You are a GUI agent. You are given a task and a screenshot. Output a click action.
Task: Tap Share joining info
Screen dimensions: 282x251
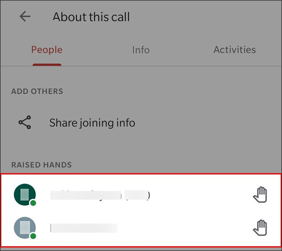[x=92, y=123]
